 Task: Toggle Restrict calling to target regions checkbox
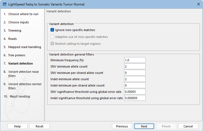pos(52,44)
